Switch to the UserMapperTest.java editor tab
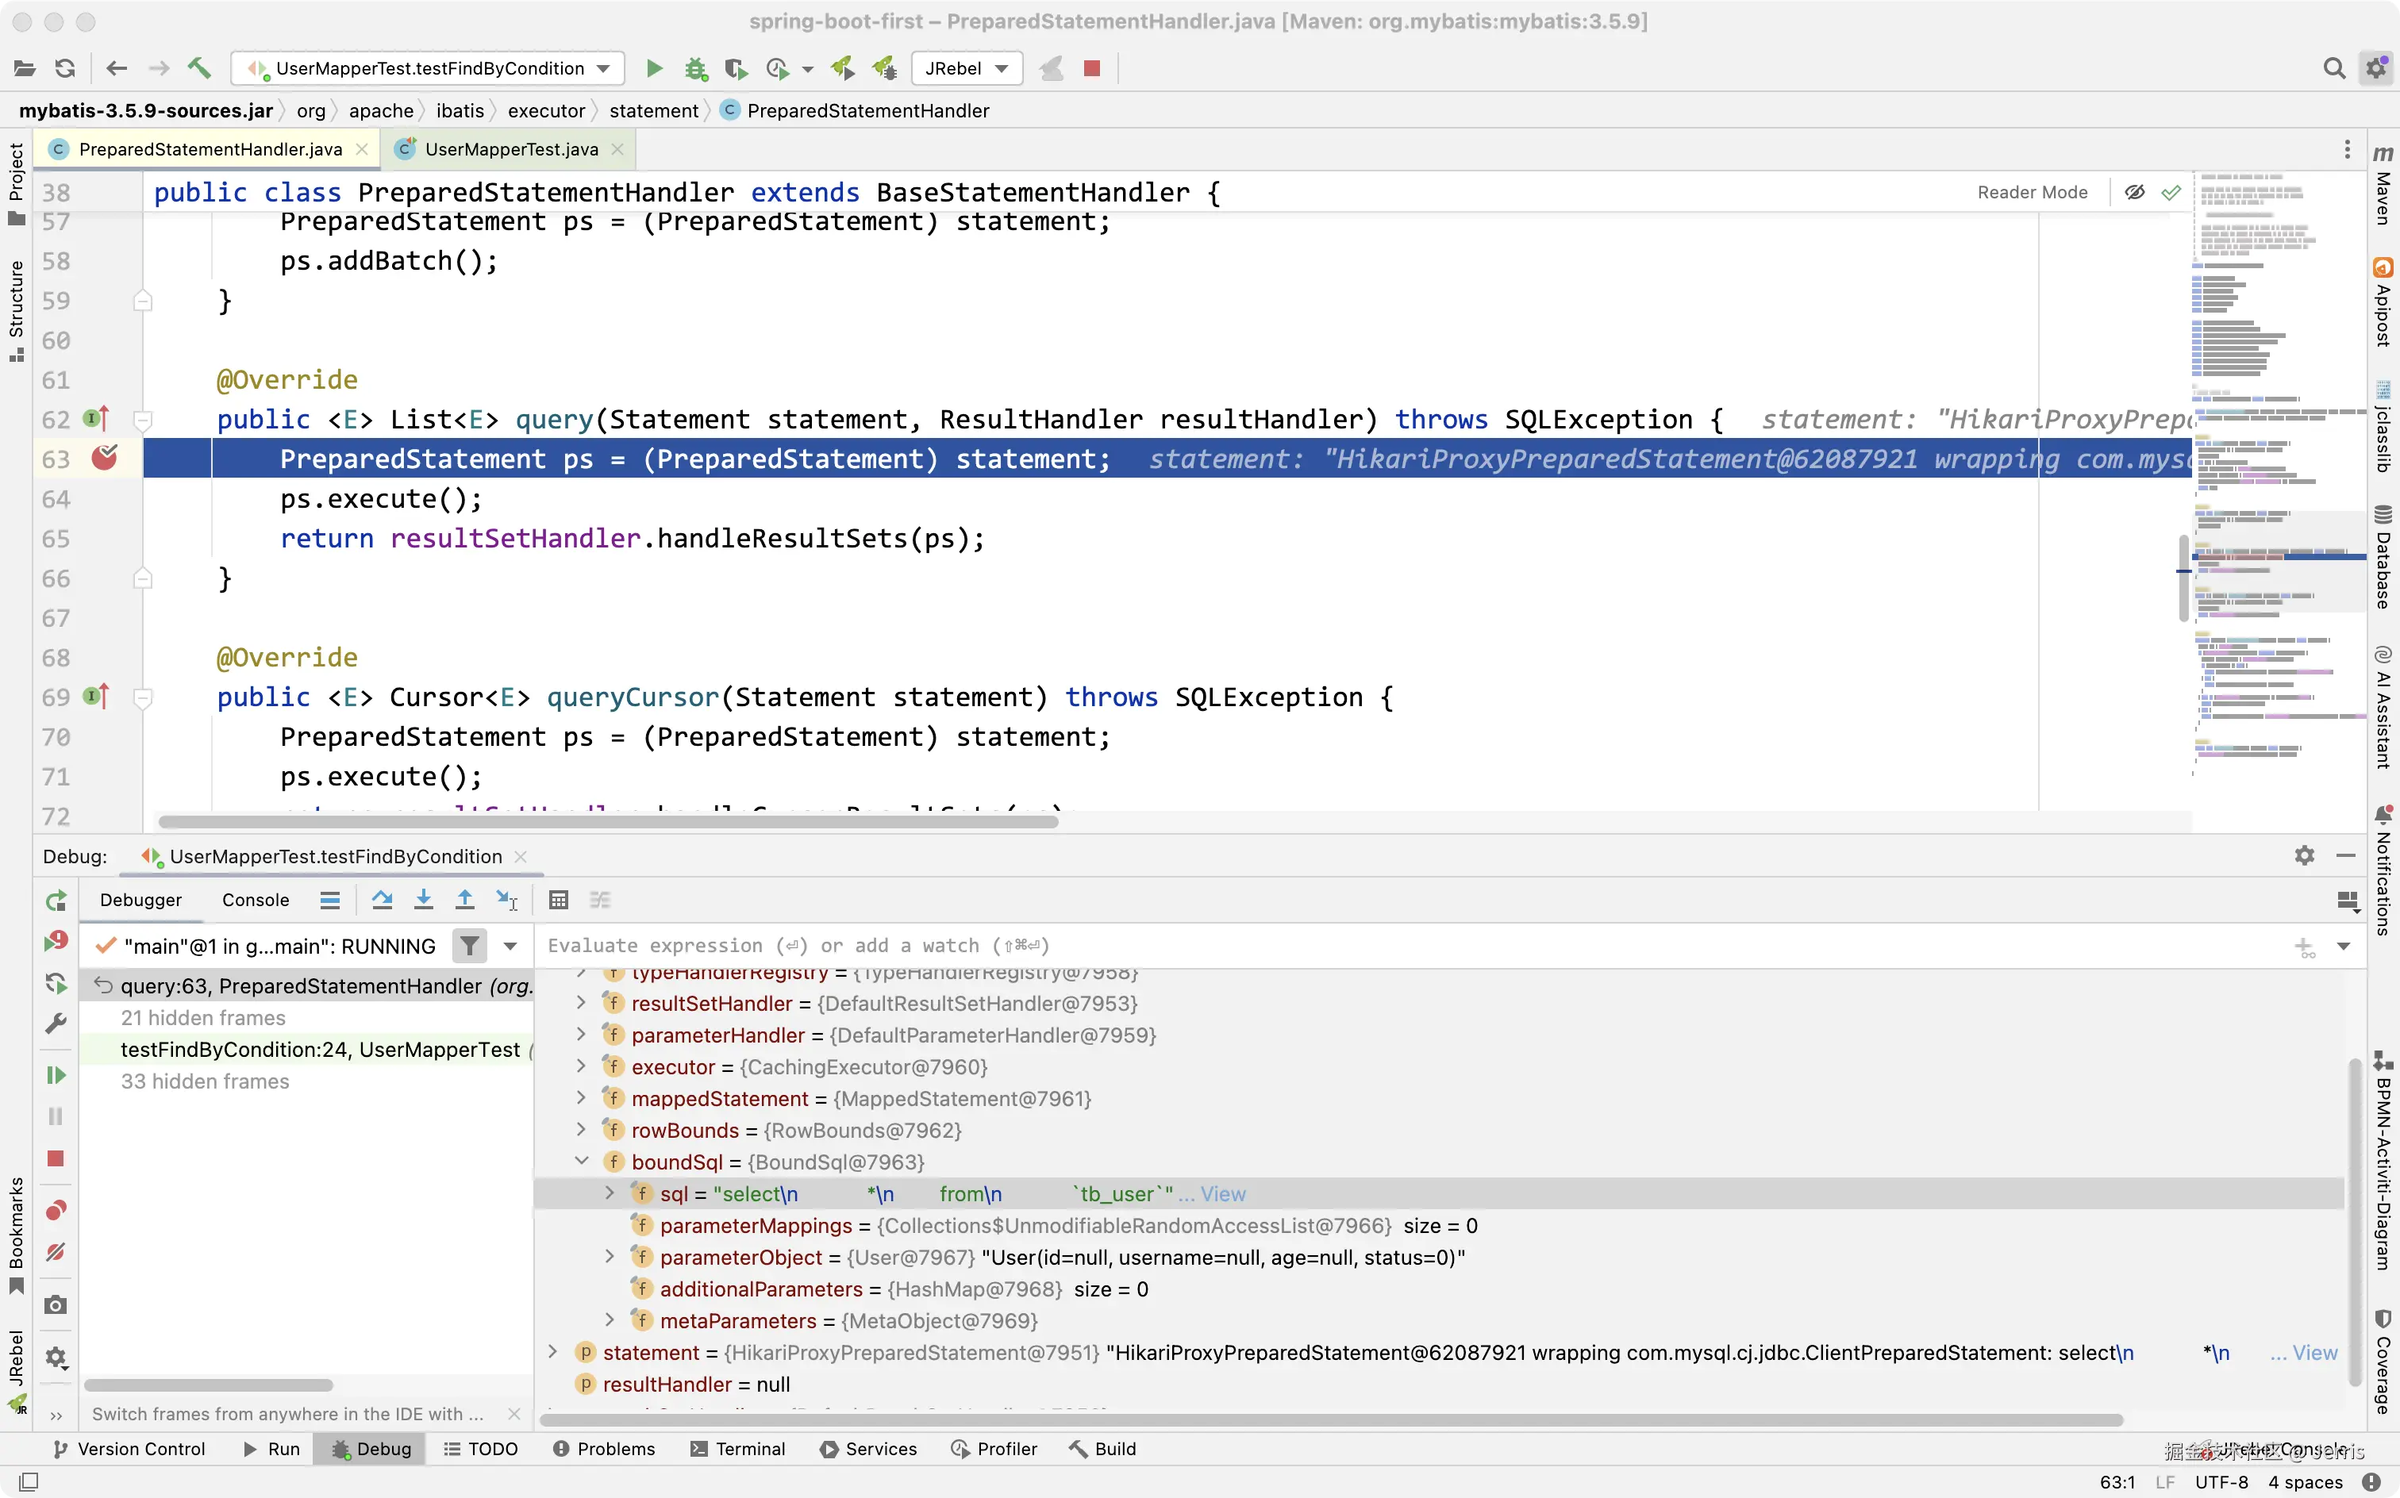The image size is (2400, 1498). (x=510, y=148)
